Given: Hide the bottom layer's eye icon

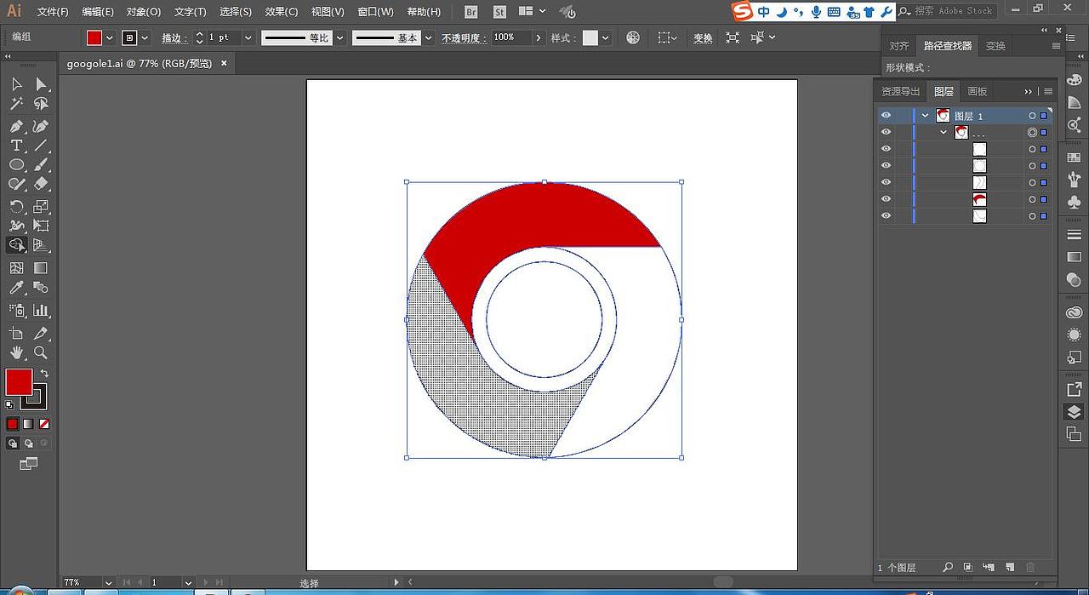Looking at the screenshot, I should 886,215.
